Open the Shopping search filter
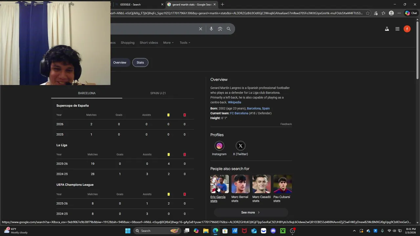Image resolution: width=420 pixels, height=236 pixels. point(128,43)
